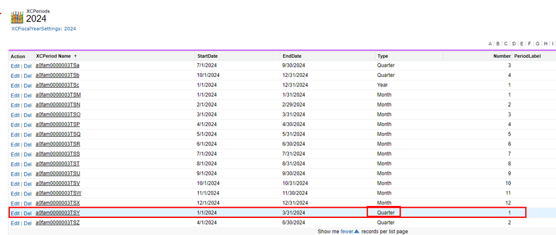Image resolution: width=556 pixels, height=235 pixels.
Task: Show fewer records per list page
Action: click(346, 232)
